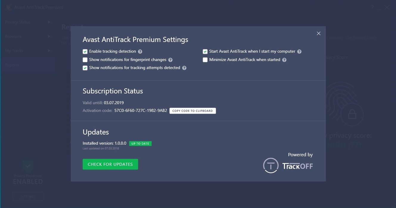Click Copy Code to Clipboard button
Image resolution: width=396 pixels, height=208 pixels.
[192, 111]
